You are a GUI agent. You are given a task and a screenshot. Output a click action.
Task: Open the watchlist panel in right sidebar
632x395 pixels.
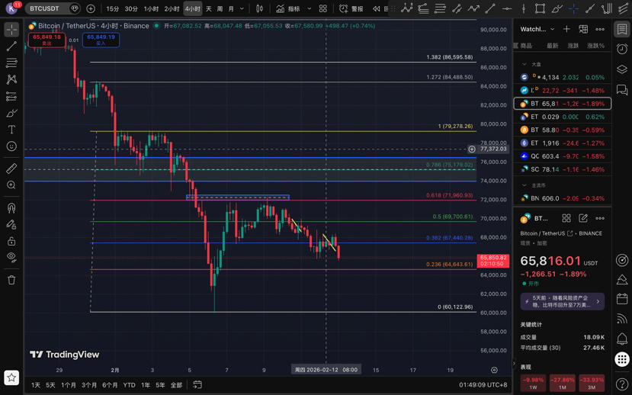coord(622,30)
